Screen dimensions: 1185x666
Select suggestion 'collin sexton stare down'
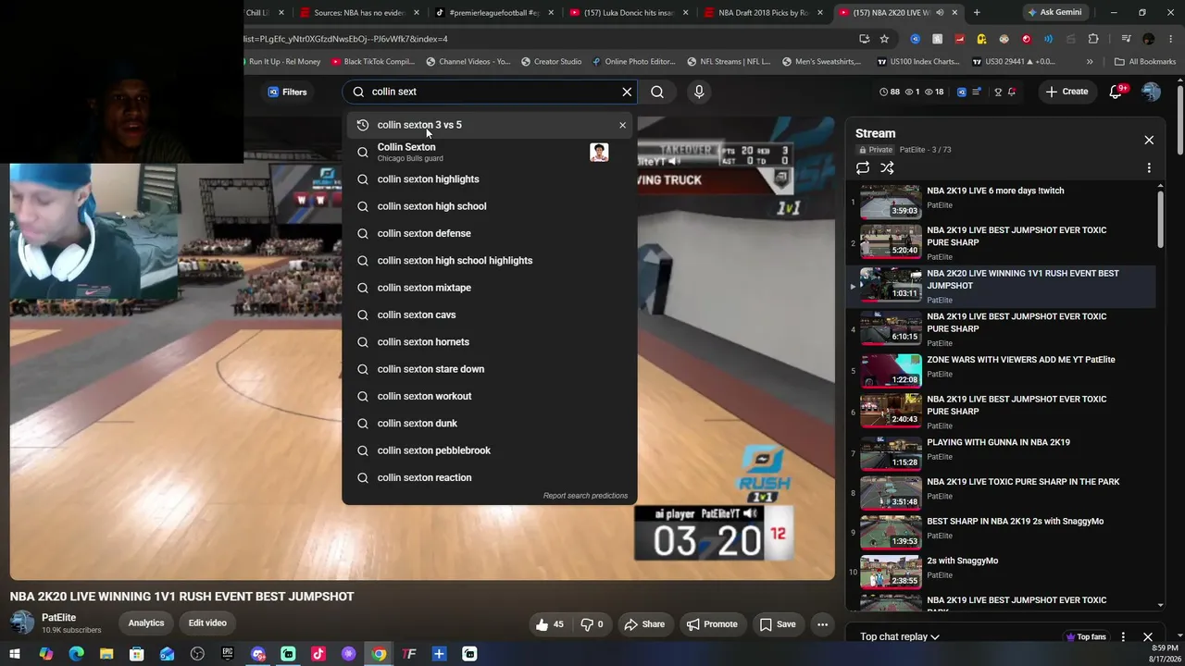pos(490,369)
